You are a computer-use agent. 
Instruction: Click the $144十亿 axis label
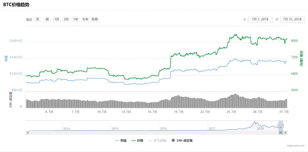pos(16,57)
